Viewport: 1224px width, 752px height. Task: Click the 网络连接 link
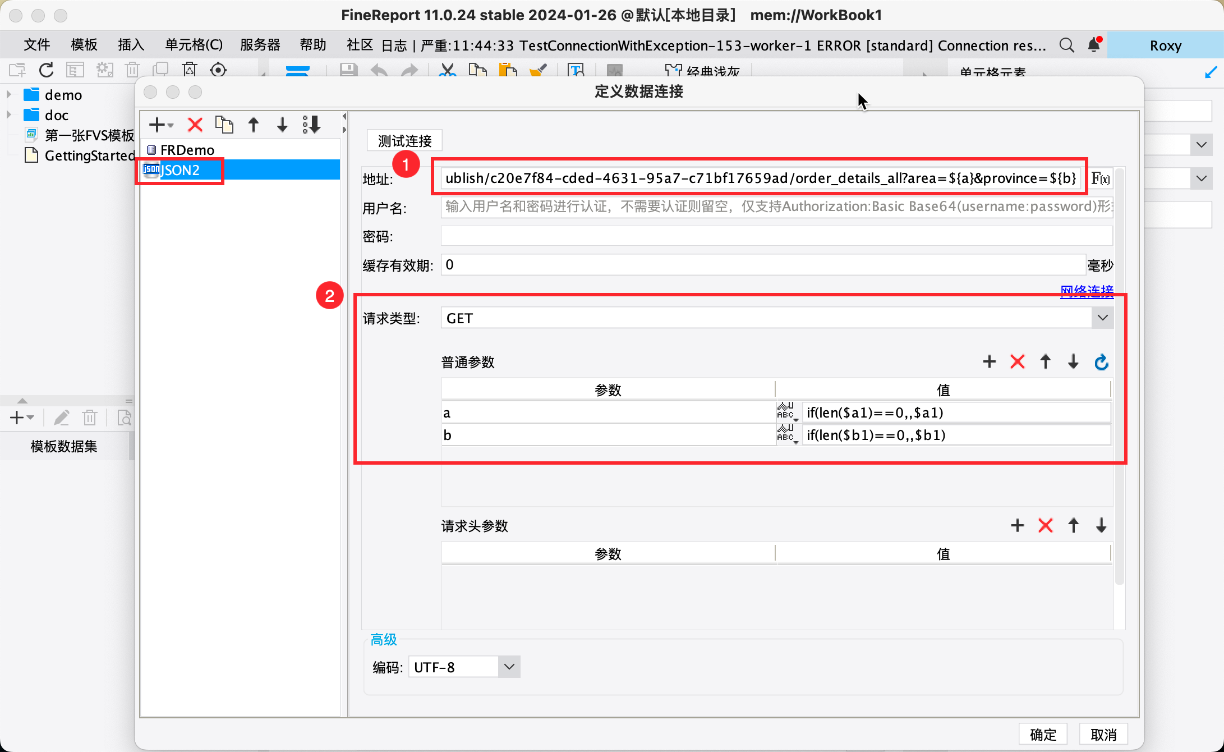point(1086,291)
